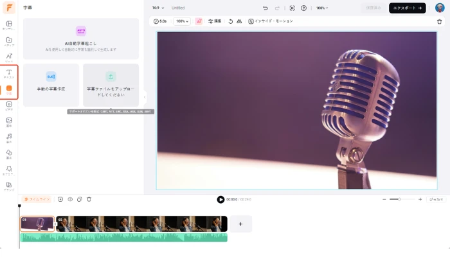450x257 pixels.
Task: Click the transition handle between scenes 01 and 02
Action: tap(55, 224)
